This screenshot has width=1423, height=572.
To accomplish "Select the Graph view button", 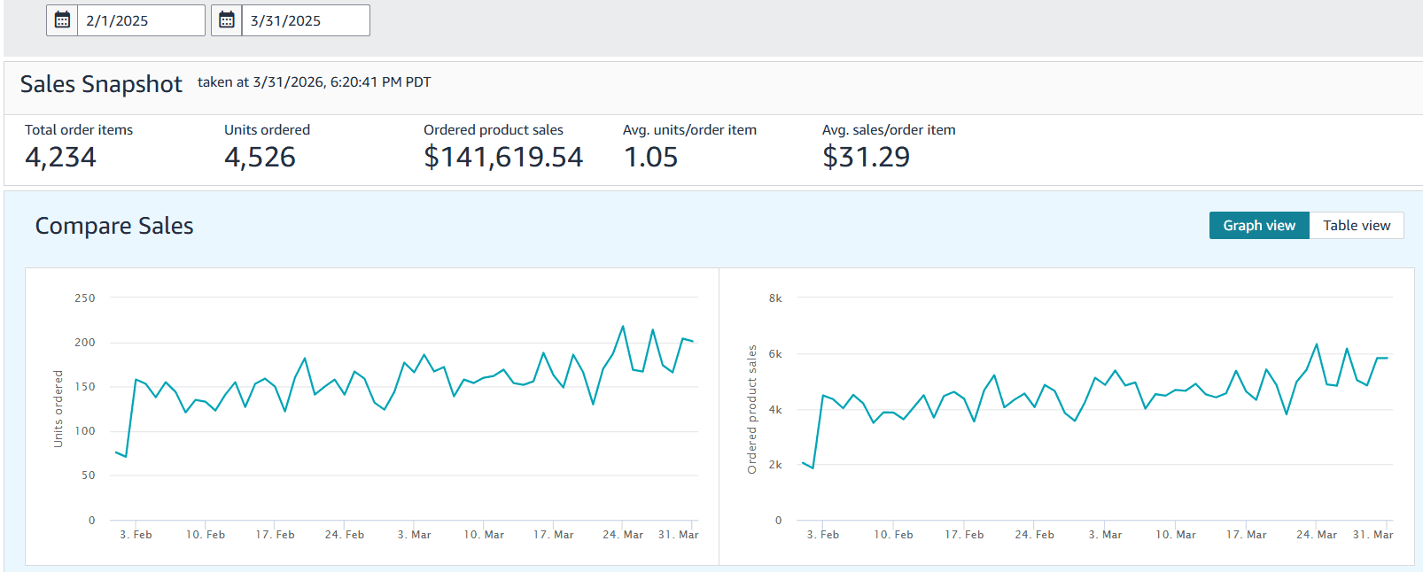I will tap(1258, 226).
